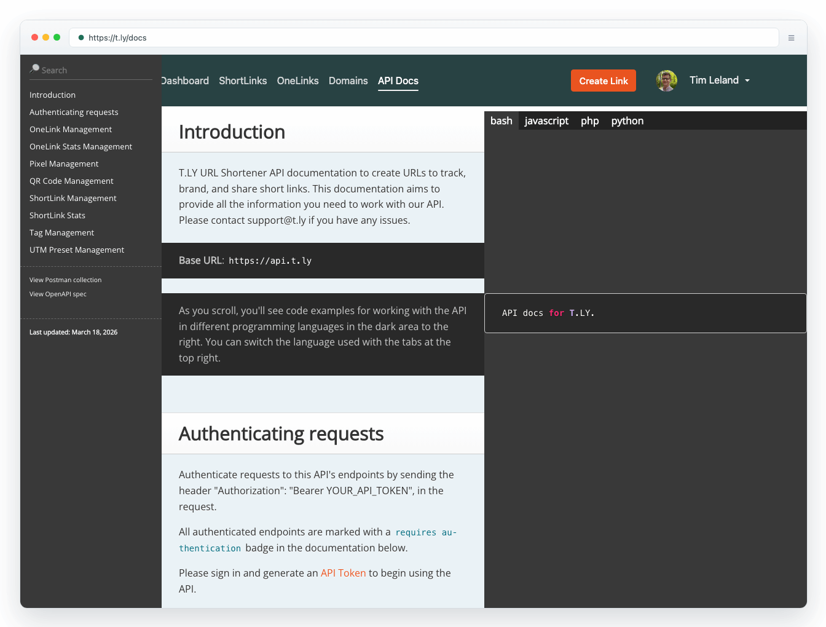Expand the Tim Leland account dropdown

click(747, 81)
